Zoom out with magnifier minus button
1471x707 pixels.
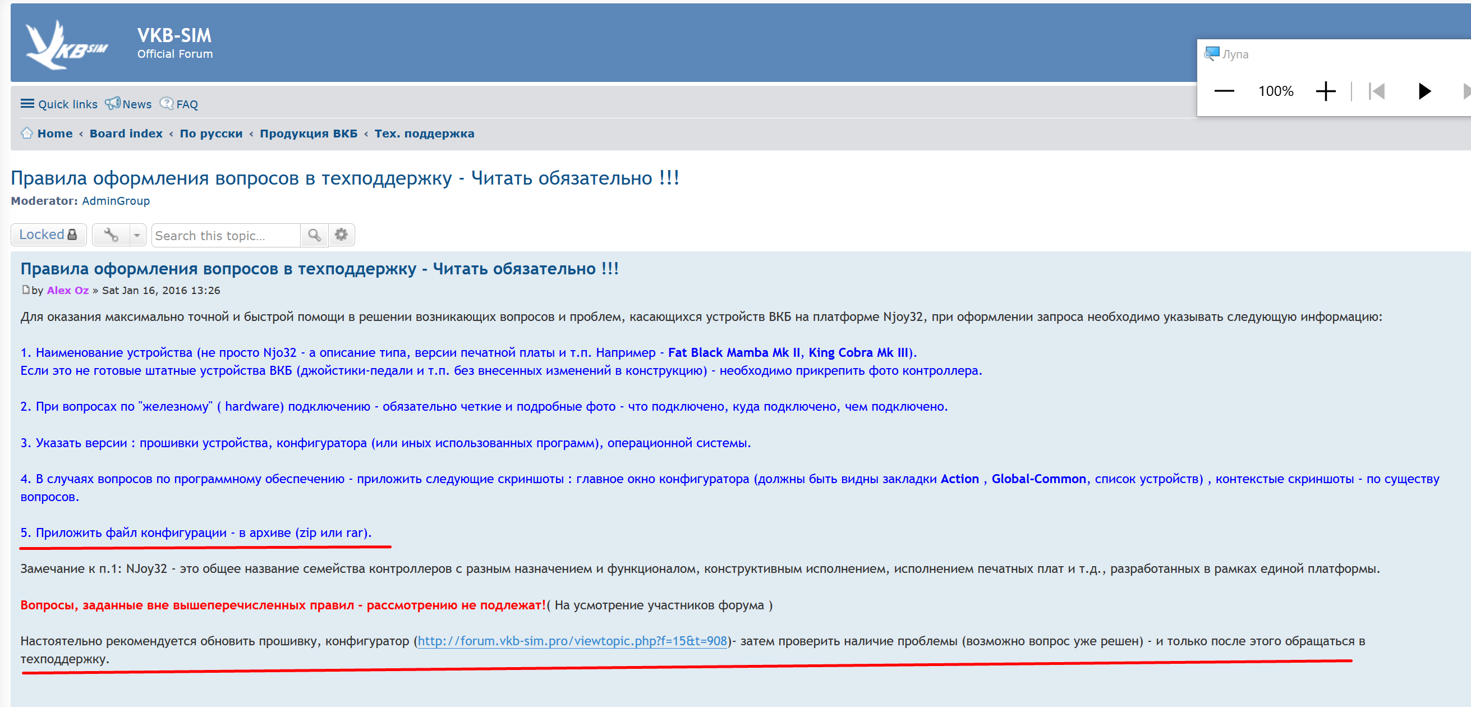1224,91
